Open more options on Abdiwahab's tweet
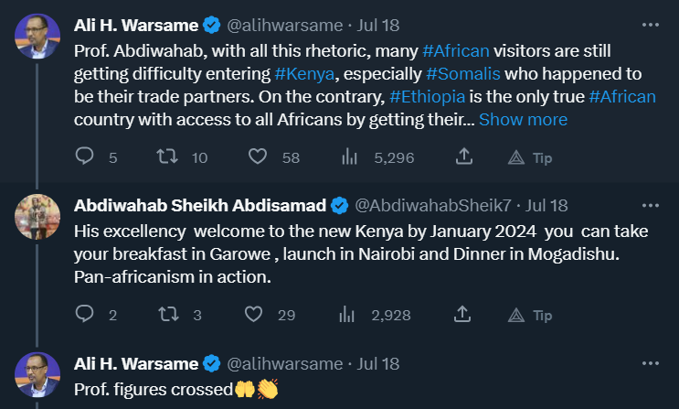This screenshot has width=679, height=409. tap(650, 205)
